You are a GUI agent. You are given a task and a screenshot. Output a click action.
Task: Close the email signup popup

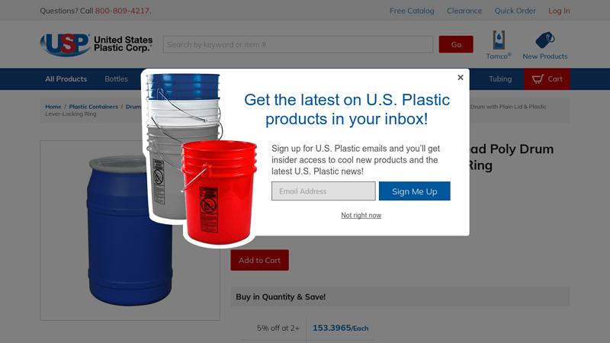461,78
